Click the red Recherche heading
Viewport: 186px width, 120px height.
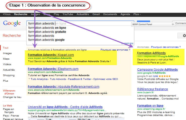[12, 36]
